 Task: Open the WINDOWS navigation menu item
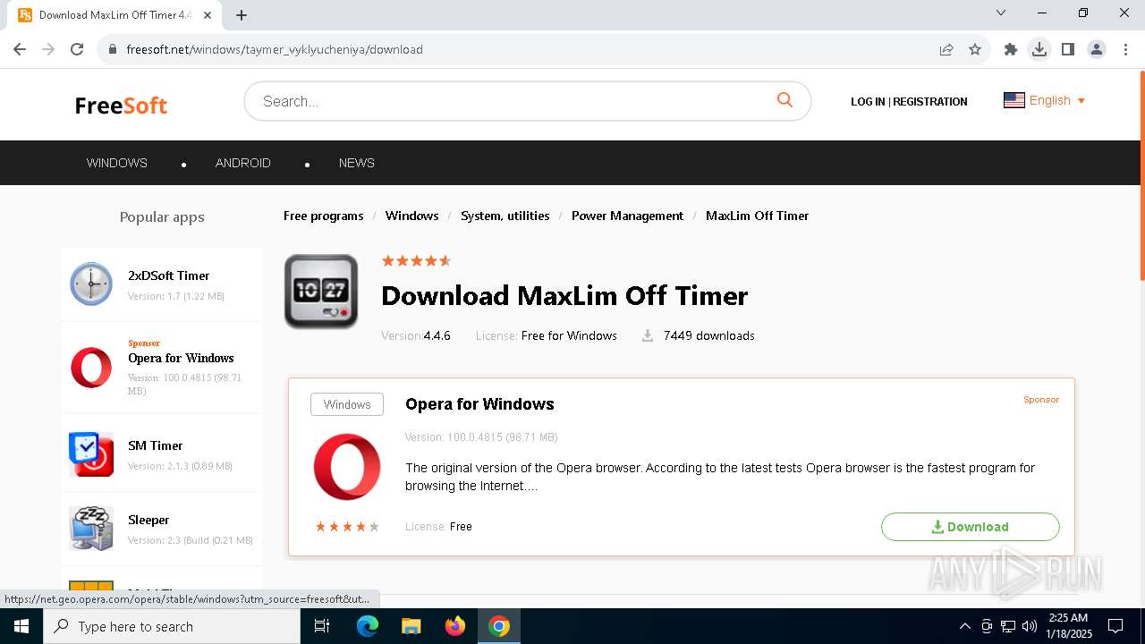pos(117,163)
